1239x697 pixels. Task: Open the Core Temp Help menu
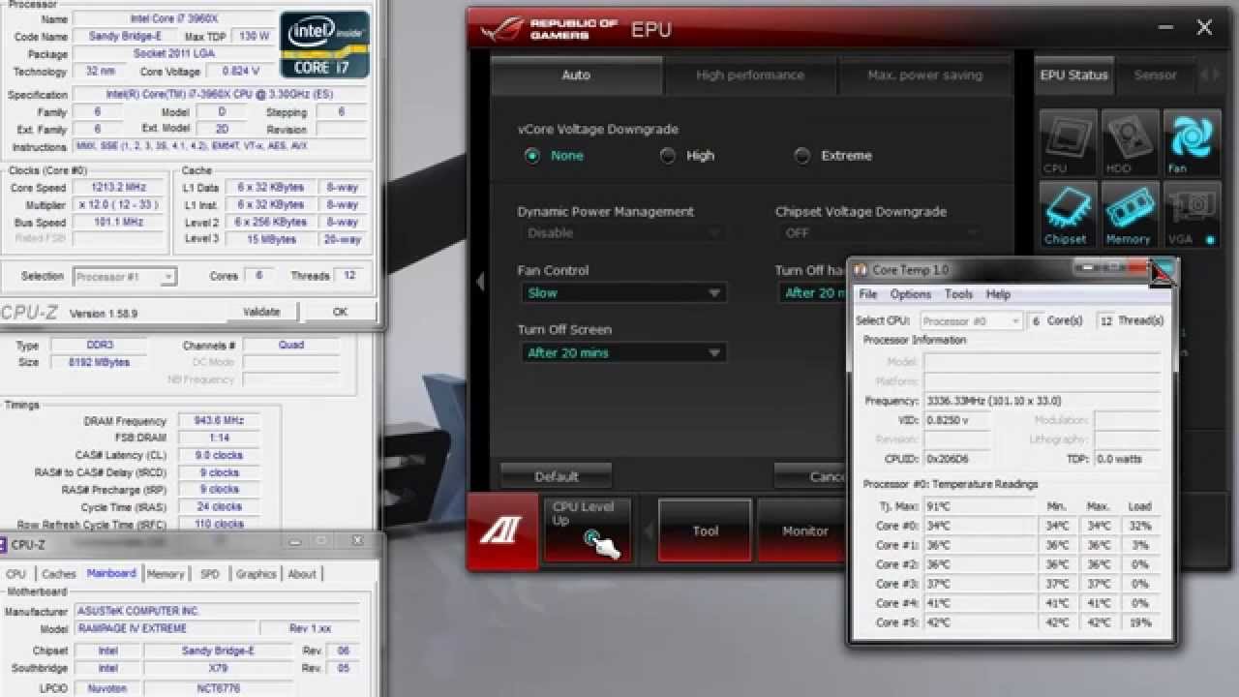coord(998,294)
